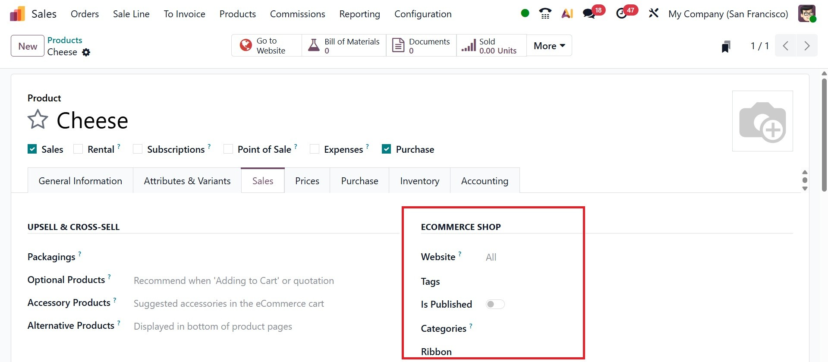Click the bookmark icon near the pager
Screen dimensions: 828x362
726,46
